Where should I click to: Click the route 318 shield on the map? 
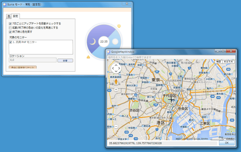pos(109,90)
